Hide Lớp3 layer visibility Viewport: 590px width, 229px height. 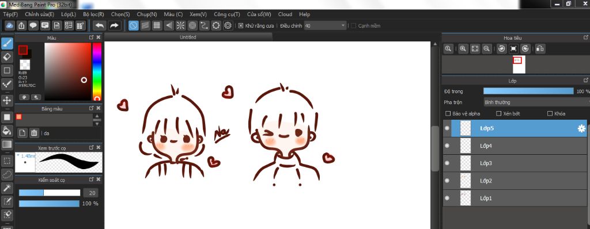click(447, 163)
